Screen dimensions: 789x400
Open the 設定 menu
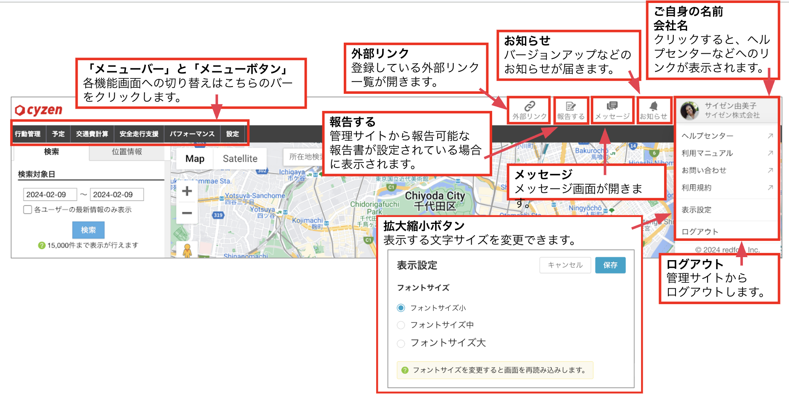pyautogui.click(x=232, y=134)
